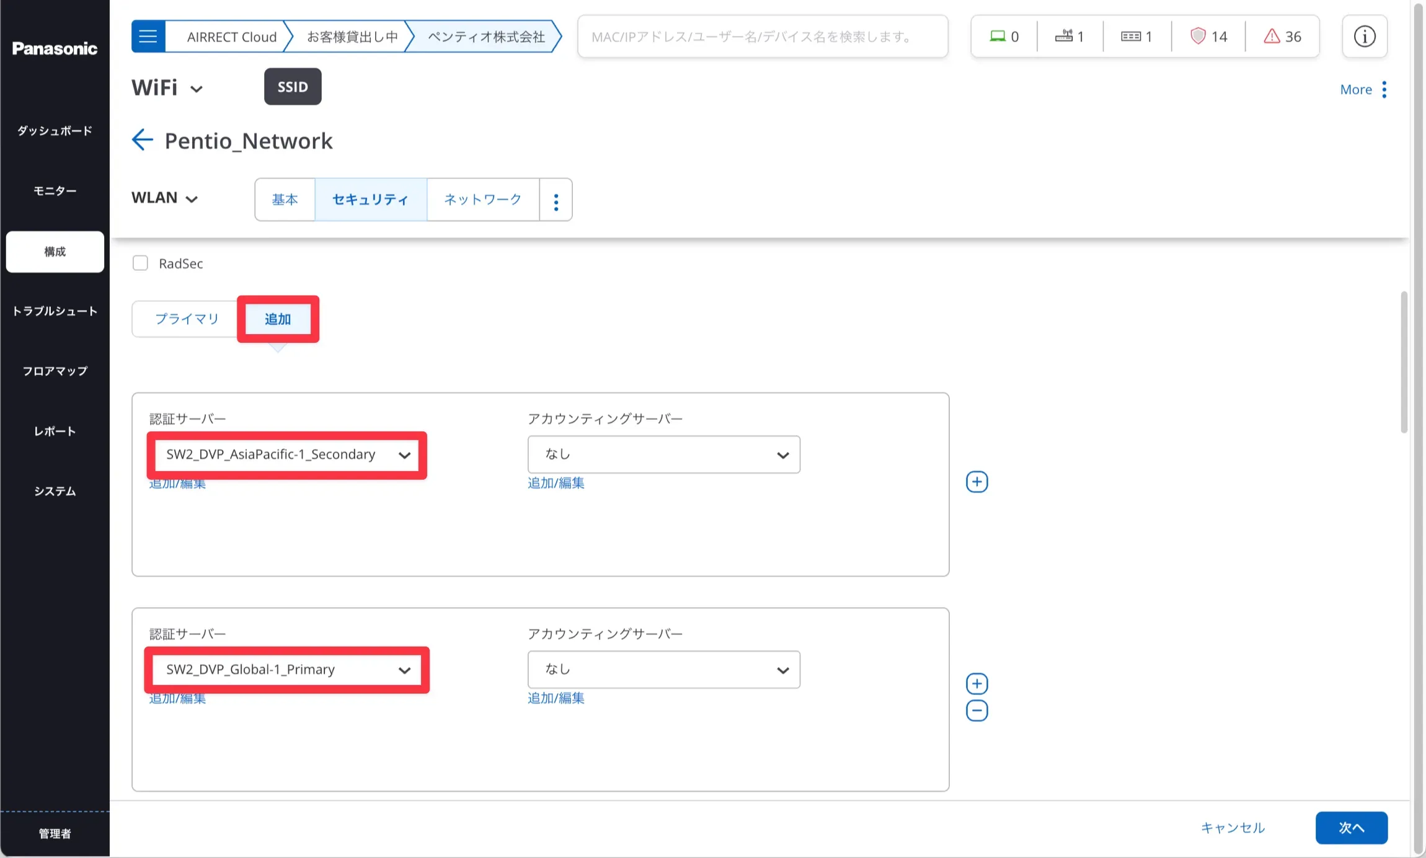Open モニター in the sidebar
This screenshot has height=858, width=1426.
[55, 191]
